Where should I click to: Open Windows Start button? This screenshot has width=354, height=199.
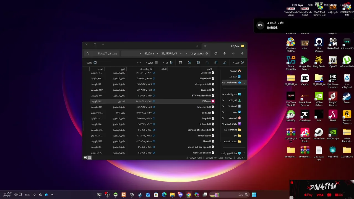[254, 195]
